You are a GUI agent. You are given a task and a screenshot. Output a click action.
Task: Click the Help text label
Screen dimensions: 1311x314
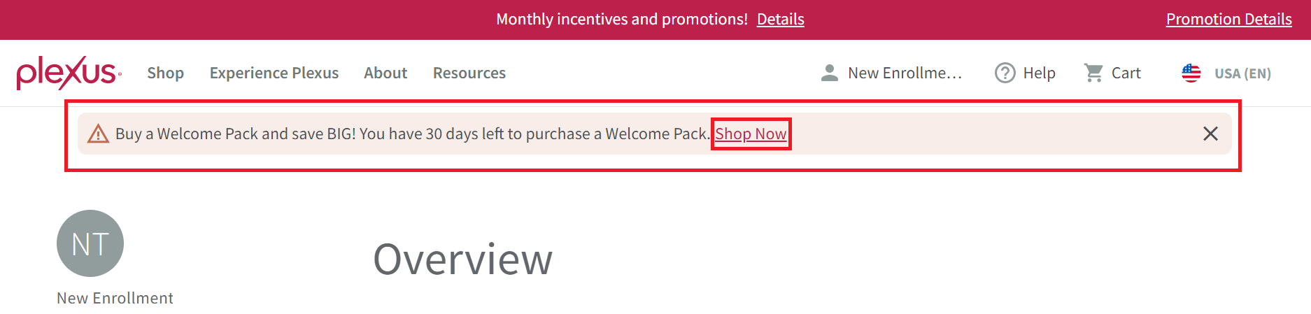[x=1040, y=73]
